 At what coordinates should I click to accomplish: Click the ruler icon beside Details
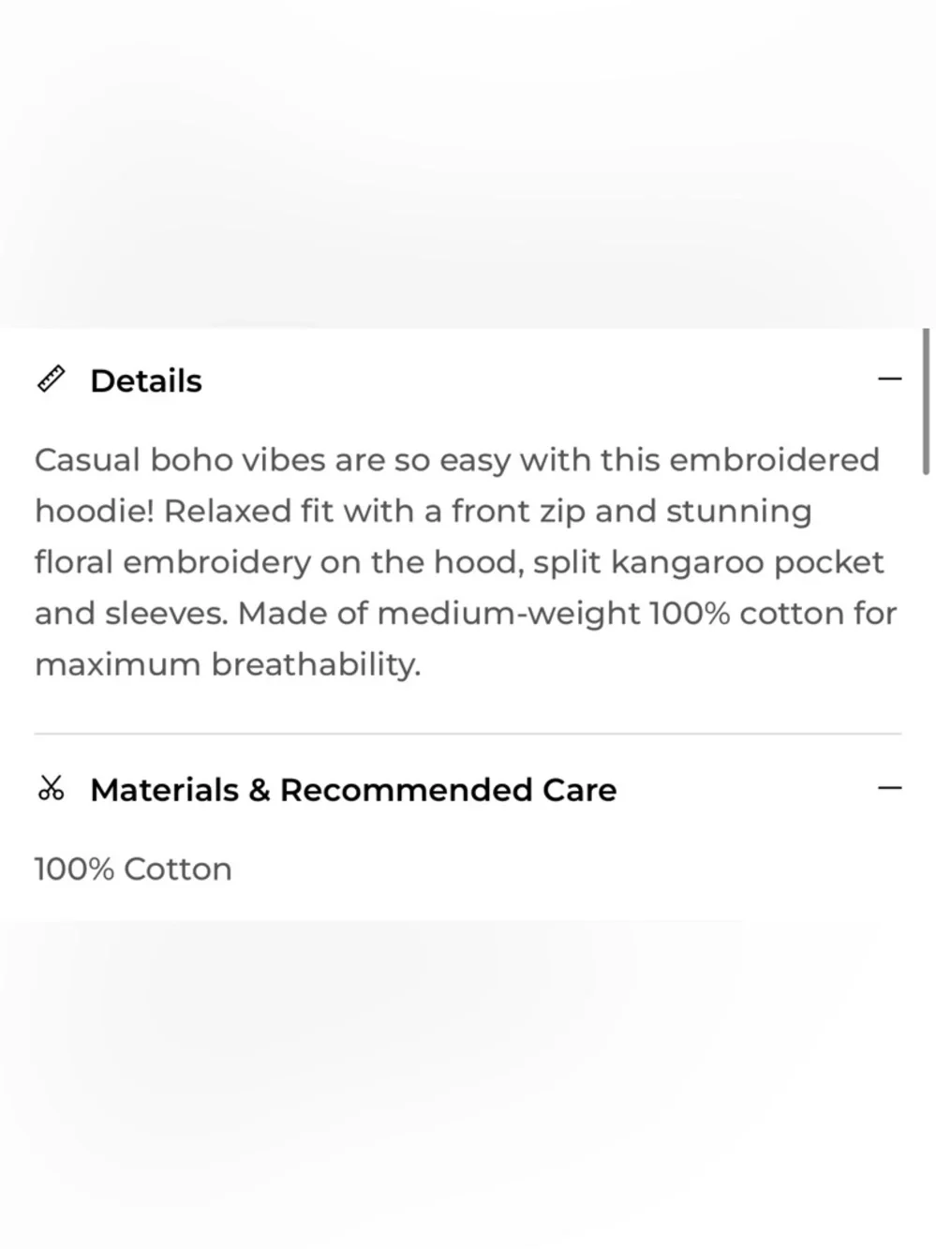(51, 379)
